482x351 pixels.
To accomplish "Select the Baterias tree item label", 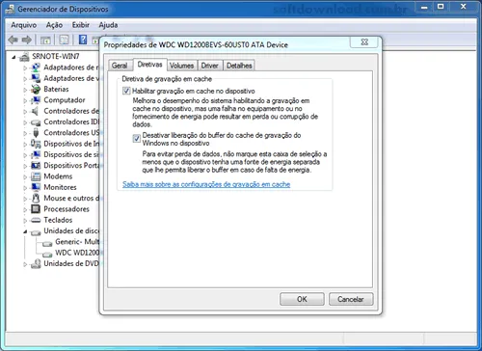I will tap(56, 89).
